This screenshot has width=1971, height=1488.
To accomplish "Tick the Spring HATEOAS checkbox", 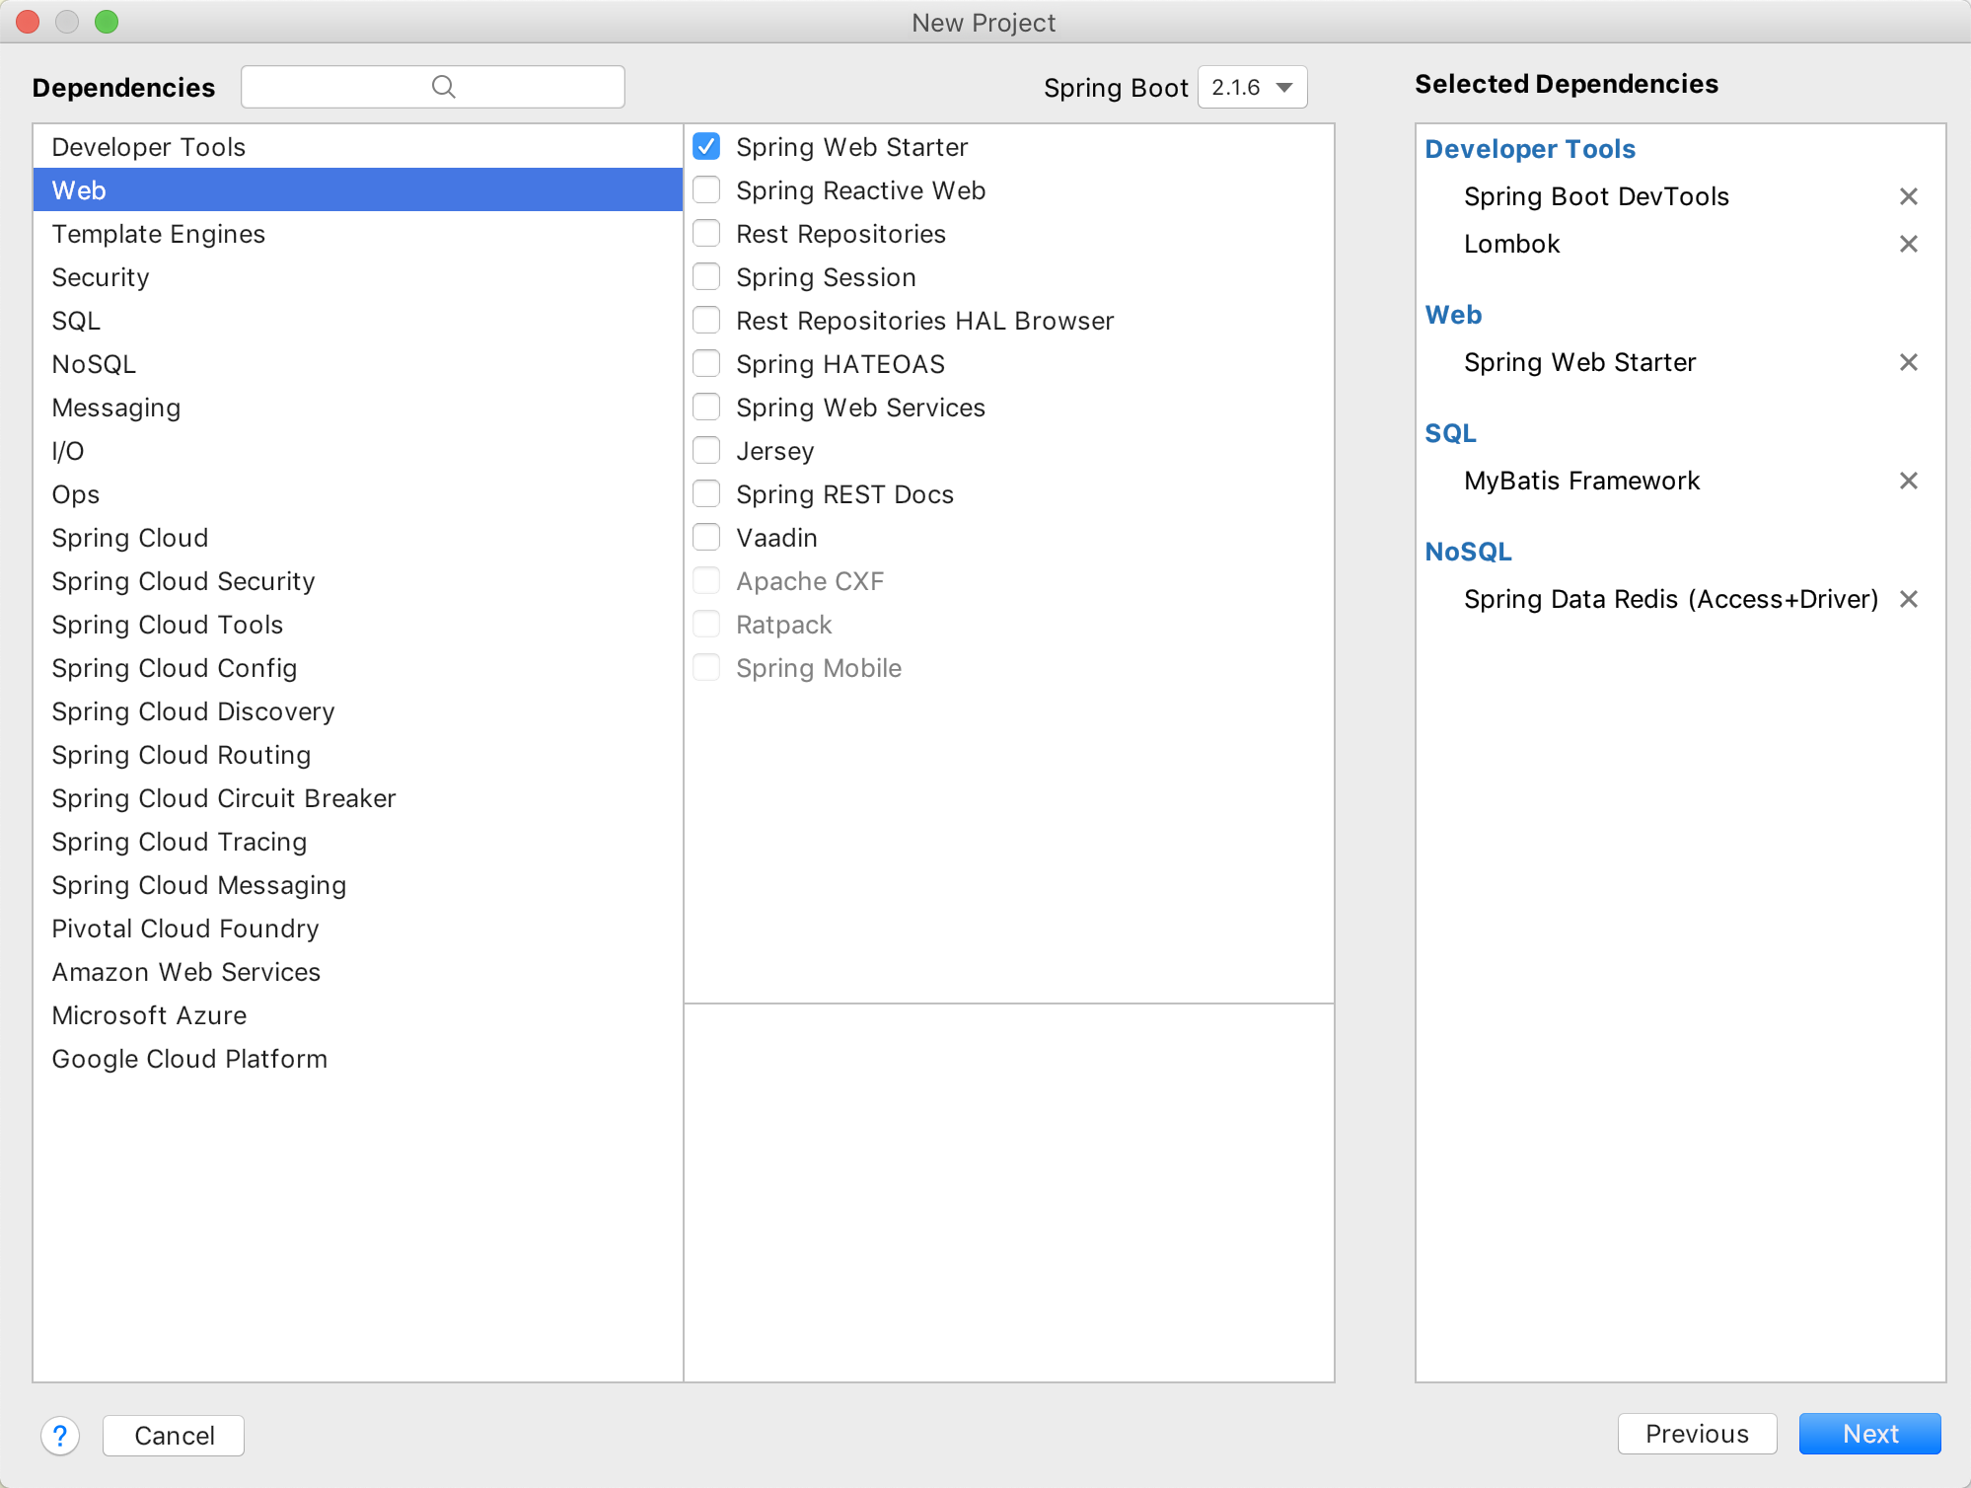I will coord(706,364).
